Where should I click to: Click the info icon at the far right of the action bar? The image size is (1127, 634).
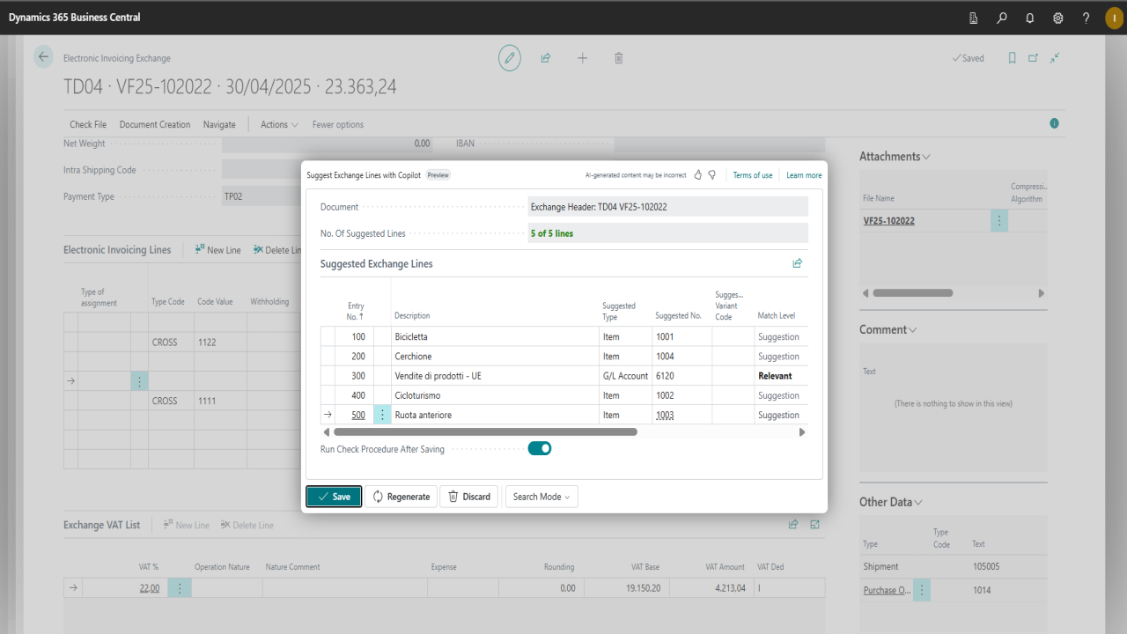(x=1055, y=124)
